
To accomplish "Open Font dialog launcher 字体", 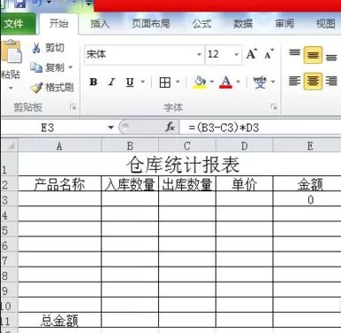I will coord(274,107).
